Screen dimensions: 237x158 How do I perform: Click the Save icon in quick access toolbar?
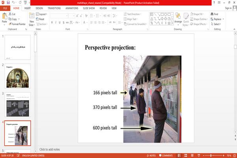8,3
